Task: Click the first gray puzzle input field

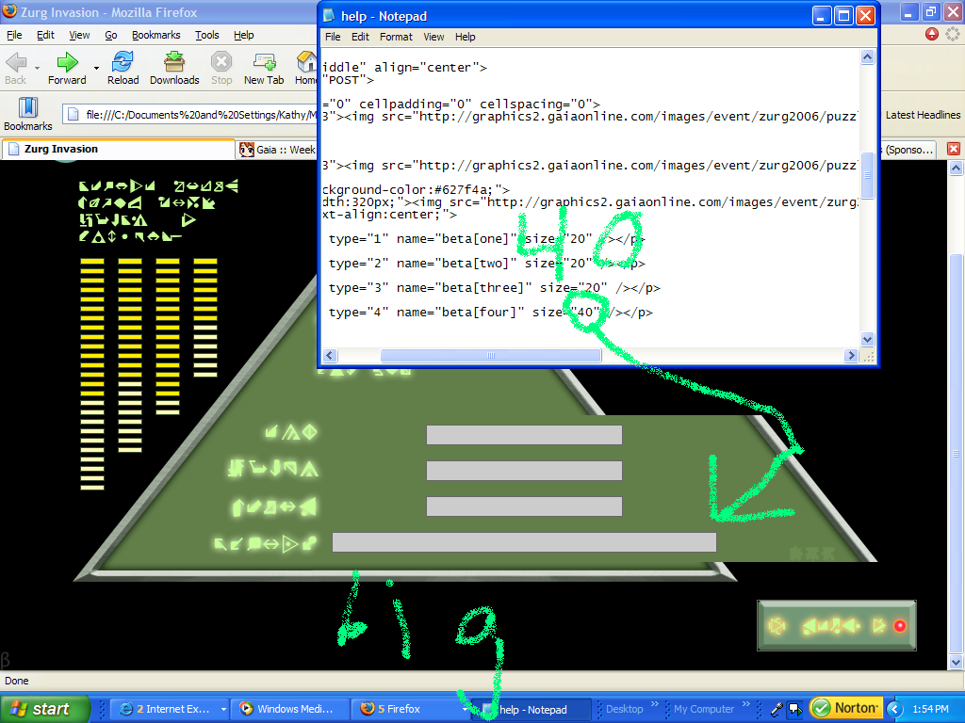Action: coord(524,435)
